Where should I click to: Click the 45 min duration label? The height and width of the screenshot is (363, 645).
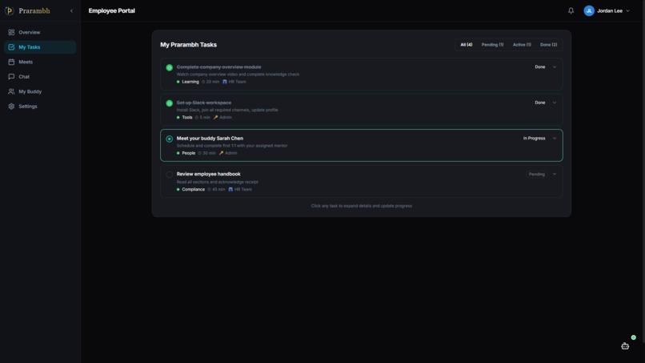coord(216,190)
